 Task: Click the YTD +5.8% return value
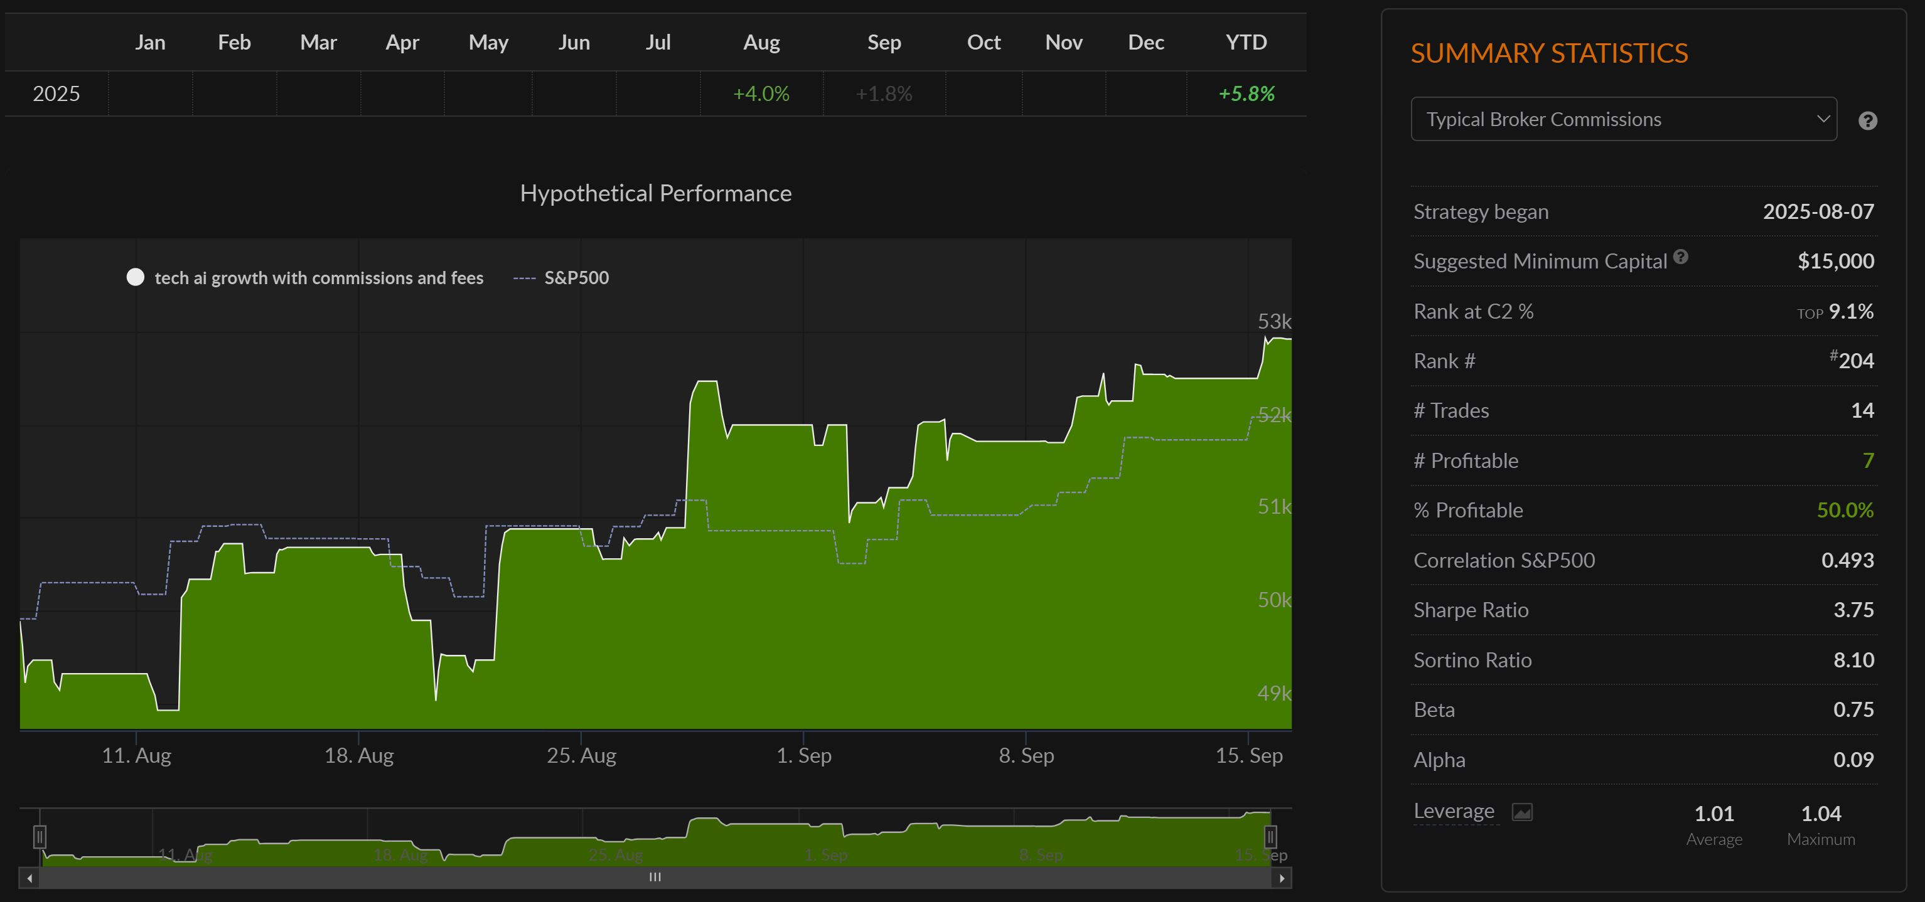point(1246,94)
